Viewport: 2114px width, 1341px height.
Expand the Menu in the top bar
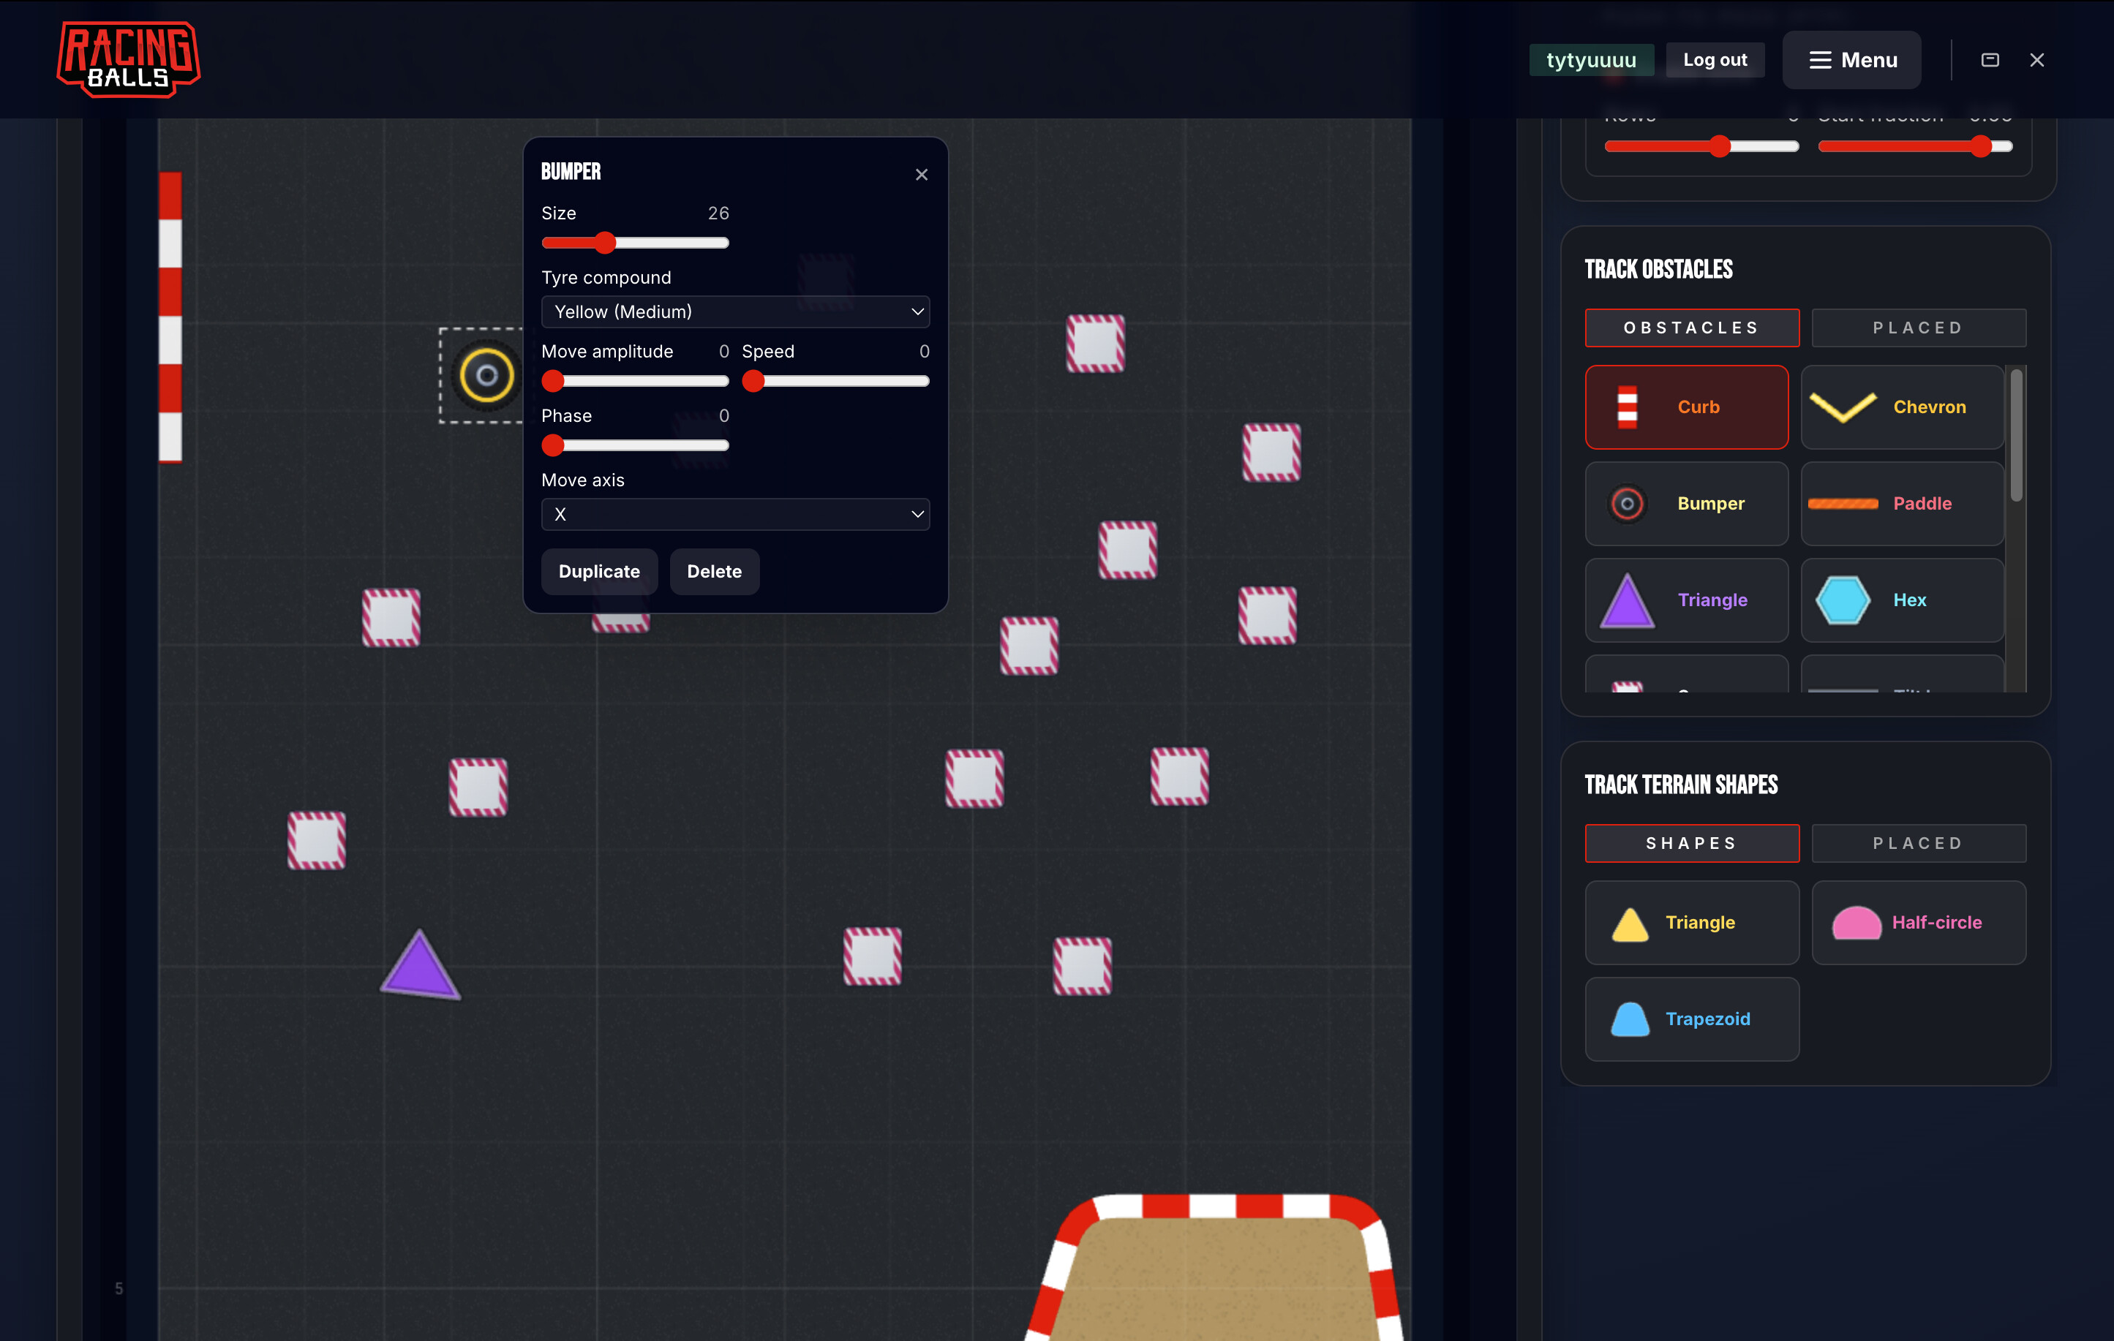point(1851,60)
